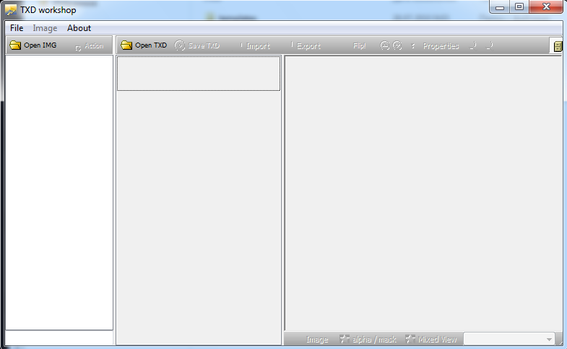Viewport: 567px width, 349px height.
Task: Click the Export toolbar button
Action: click(306, 46)
